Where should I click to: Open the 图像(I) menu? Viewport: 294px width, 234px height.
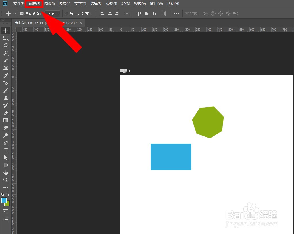coord(49,3)
